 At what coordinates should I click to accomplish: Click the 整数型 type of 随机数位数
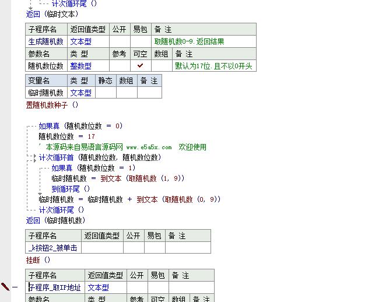(x=81, y=66)
